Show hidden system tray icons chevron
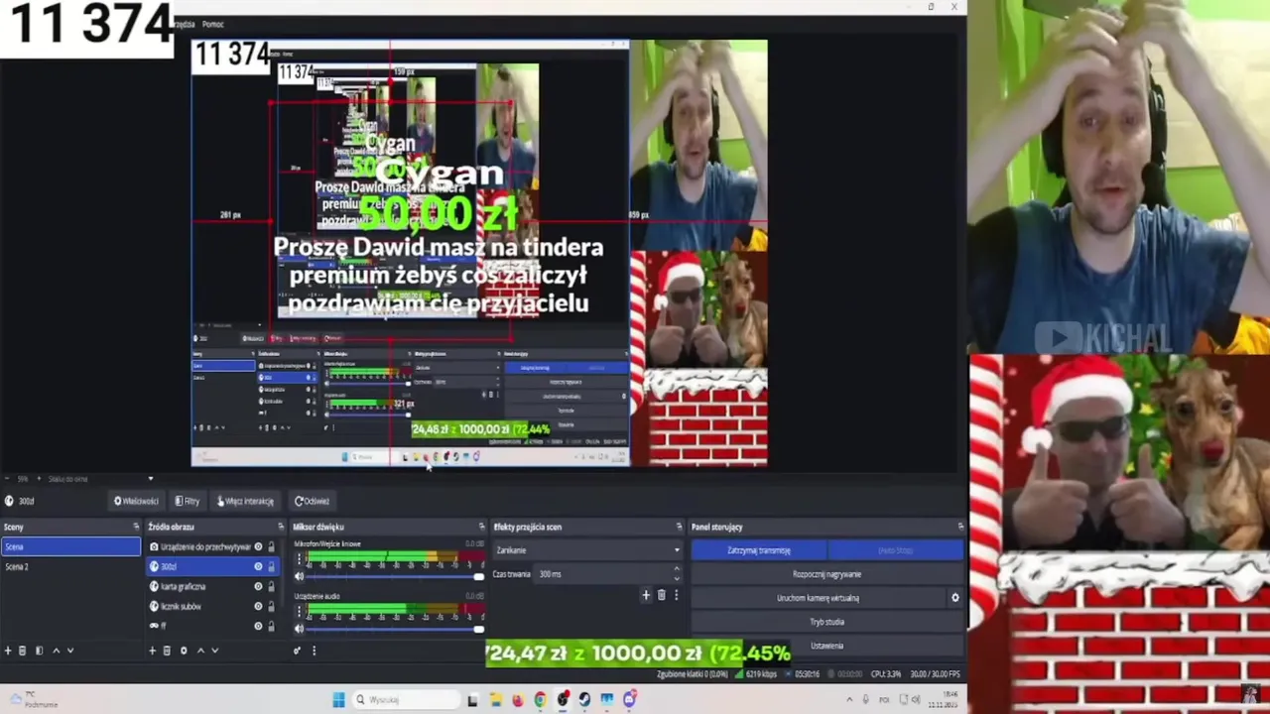The height and width of the screenshot is (714, 1270). 849,700
